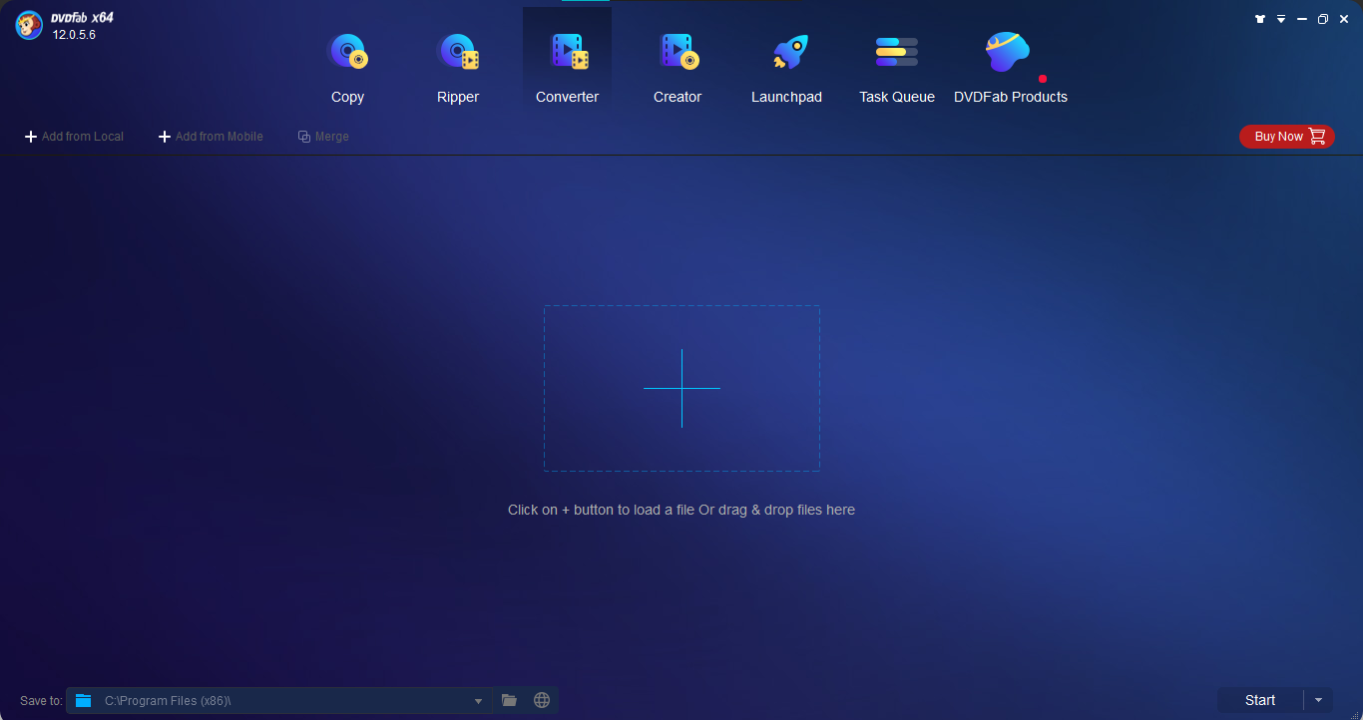The image size is (1363, 720).
Task: Minimize the DVDFab window
Action: click(1302, 19)
